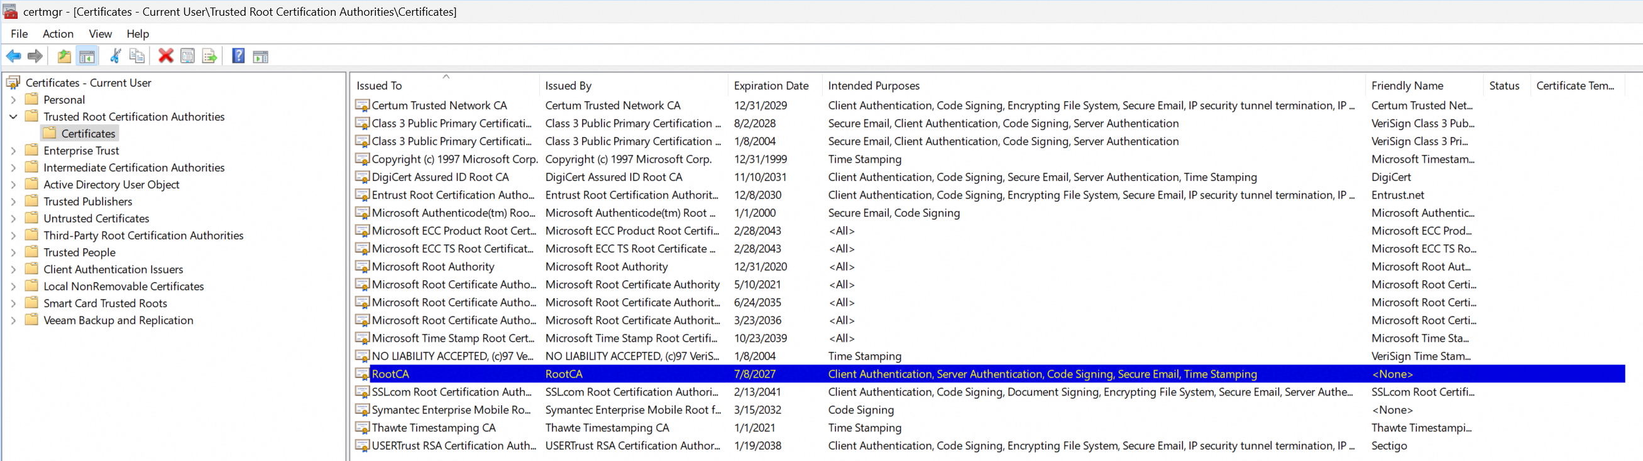Collapse Trusted Root Certification Authorities node

click(x=13, y=117)
